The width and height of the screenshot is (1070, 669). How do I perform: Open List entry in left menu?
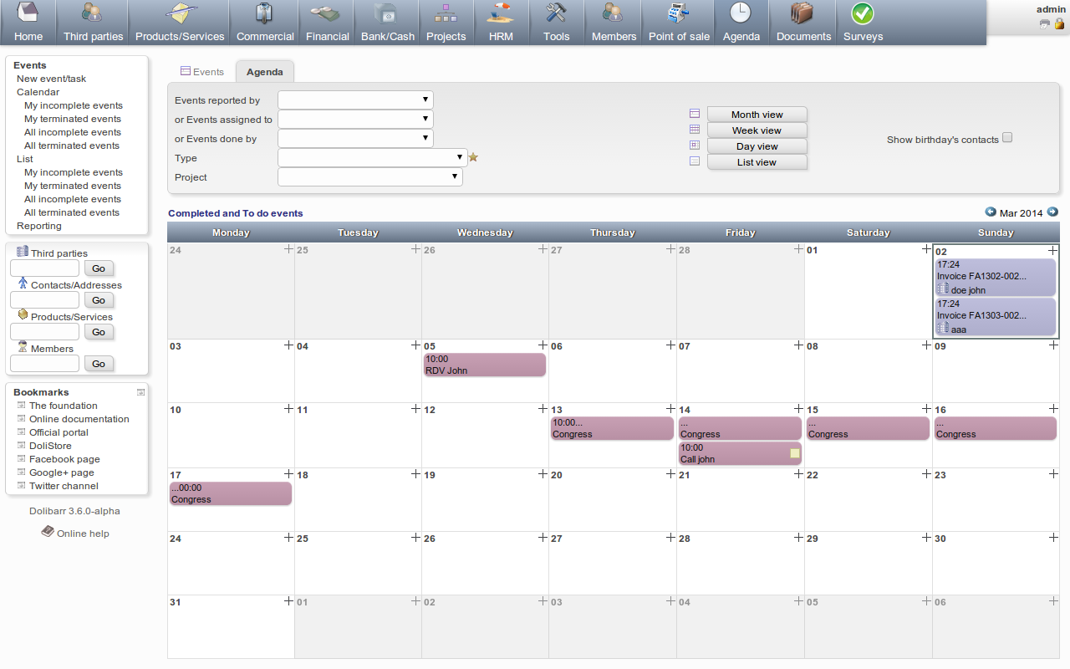(25, 159)
